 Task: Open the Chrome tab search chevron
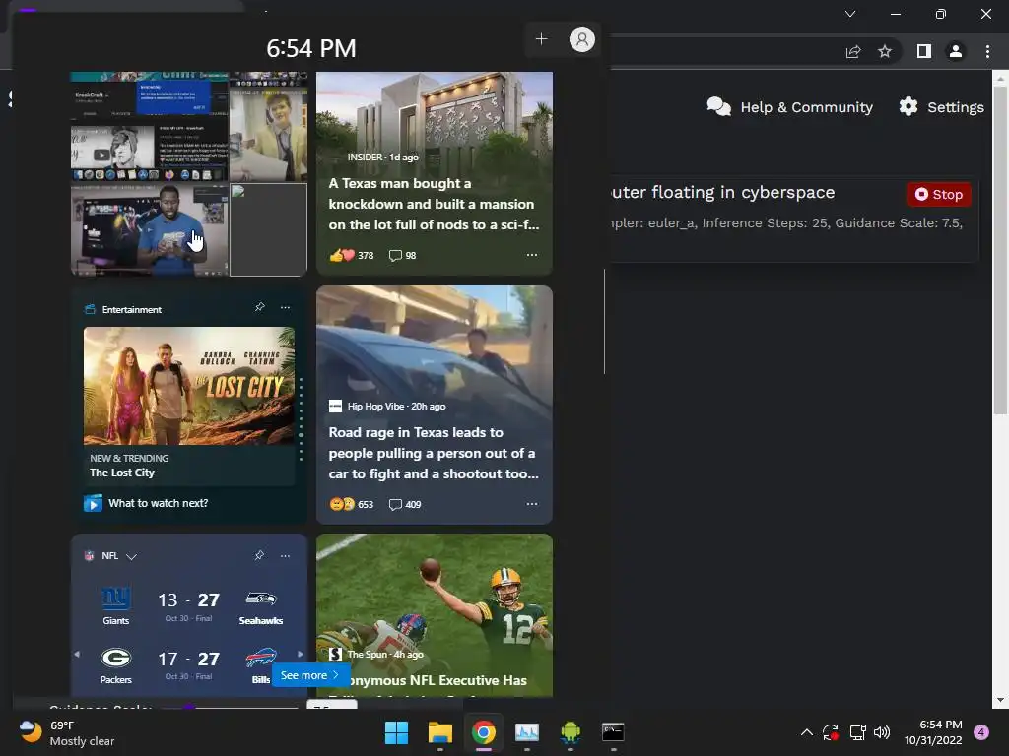click(850, 14)
